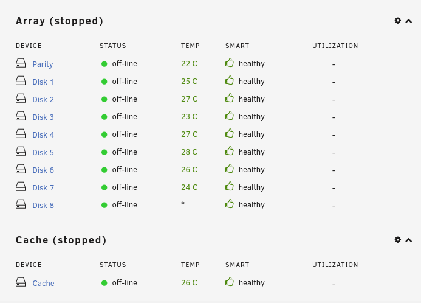Collapse the Cache section chevron
The image size is (421, 303).
pos(409,240)
